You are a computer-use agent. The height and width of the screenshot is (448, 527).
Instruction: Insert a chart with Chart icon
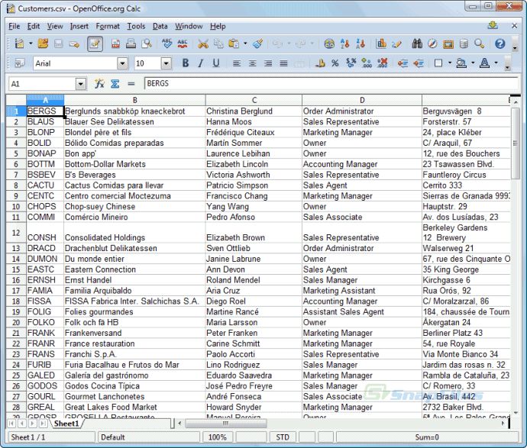click(381, 44)
